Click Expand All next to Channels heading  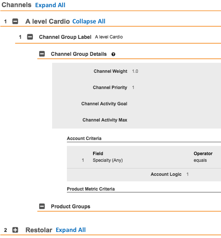pos(50,5)
